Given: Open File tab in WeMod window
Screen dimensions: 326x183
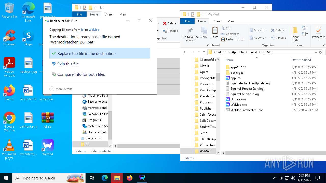Looking at the screenshot, I should 187,21.
